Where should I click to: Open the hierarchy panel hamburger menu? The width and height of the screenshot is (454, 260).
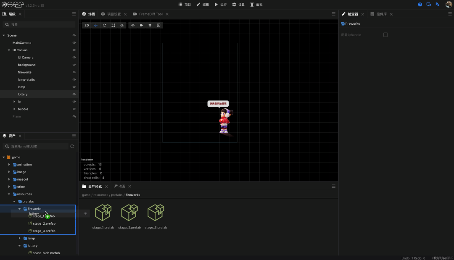[74, 14]
